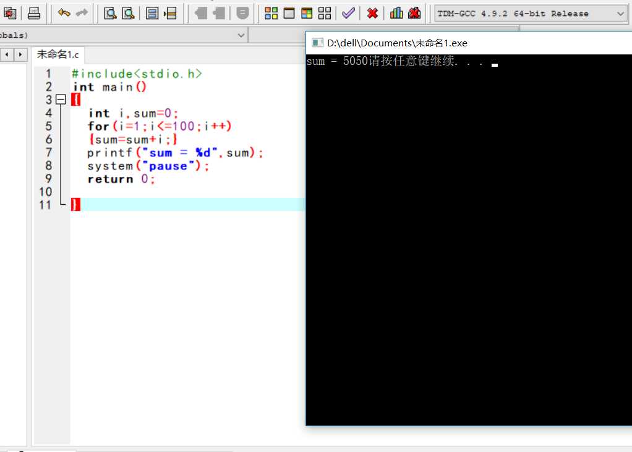
Task: Click the grayed Back navigation icon
Action: pyautogui.click(x=201, y=14)
